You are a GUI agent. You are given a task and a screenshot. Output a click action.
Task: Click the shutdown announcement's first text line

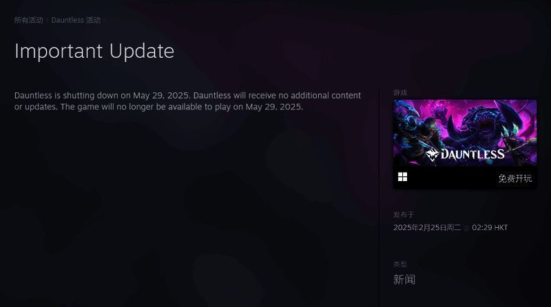[x=187, y=95]
